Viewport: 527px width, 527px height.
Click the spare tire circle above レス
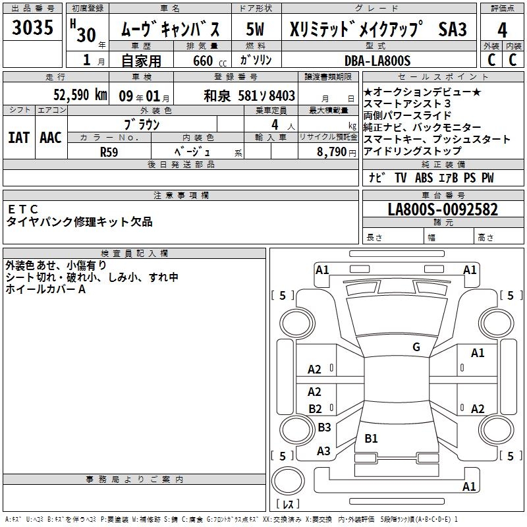coord(288,481)
